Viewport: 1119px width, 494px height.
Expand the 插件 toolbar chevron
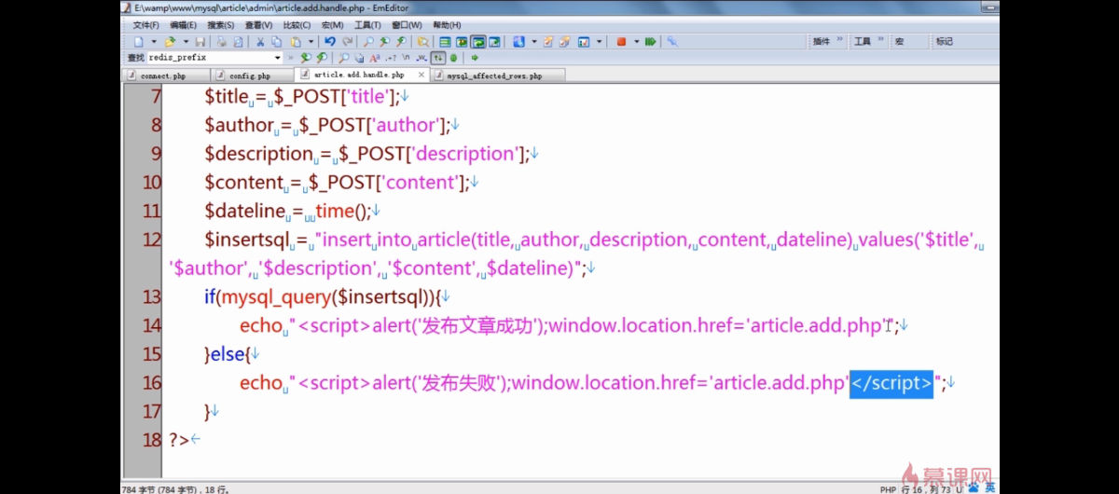[839, 41]
